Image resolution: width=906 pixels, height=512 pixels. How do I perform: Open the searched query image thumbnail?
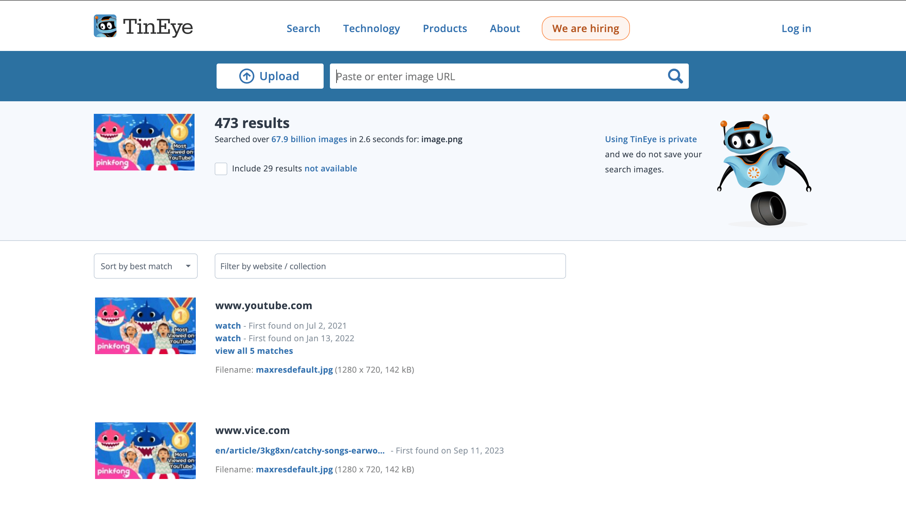(144, 142)
